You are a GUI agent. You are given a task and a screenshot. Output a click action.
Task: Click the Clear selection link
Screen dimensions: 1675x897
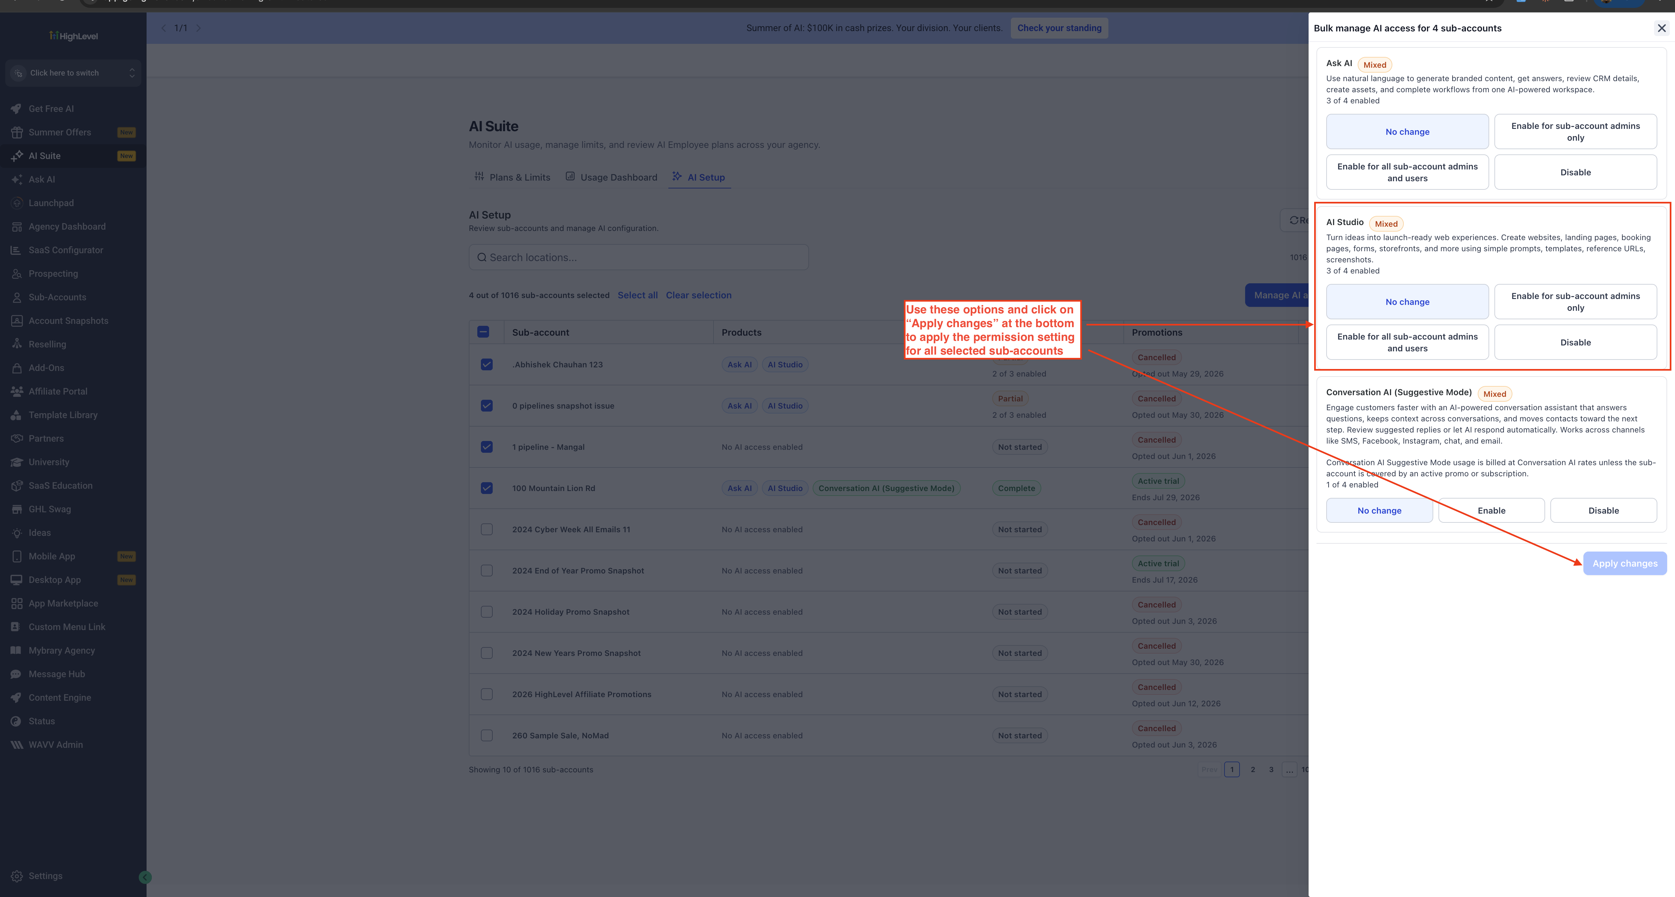click(698, 295)
